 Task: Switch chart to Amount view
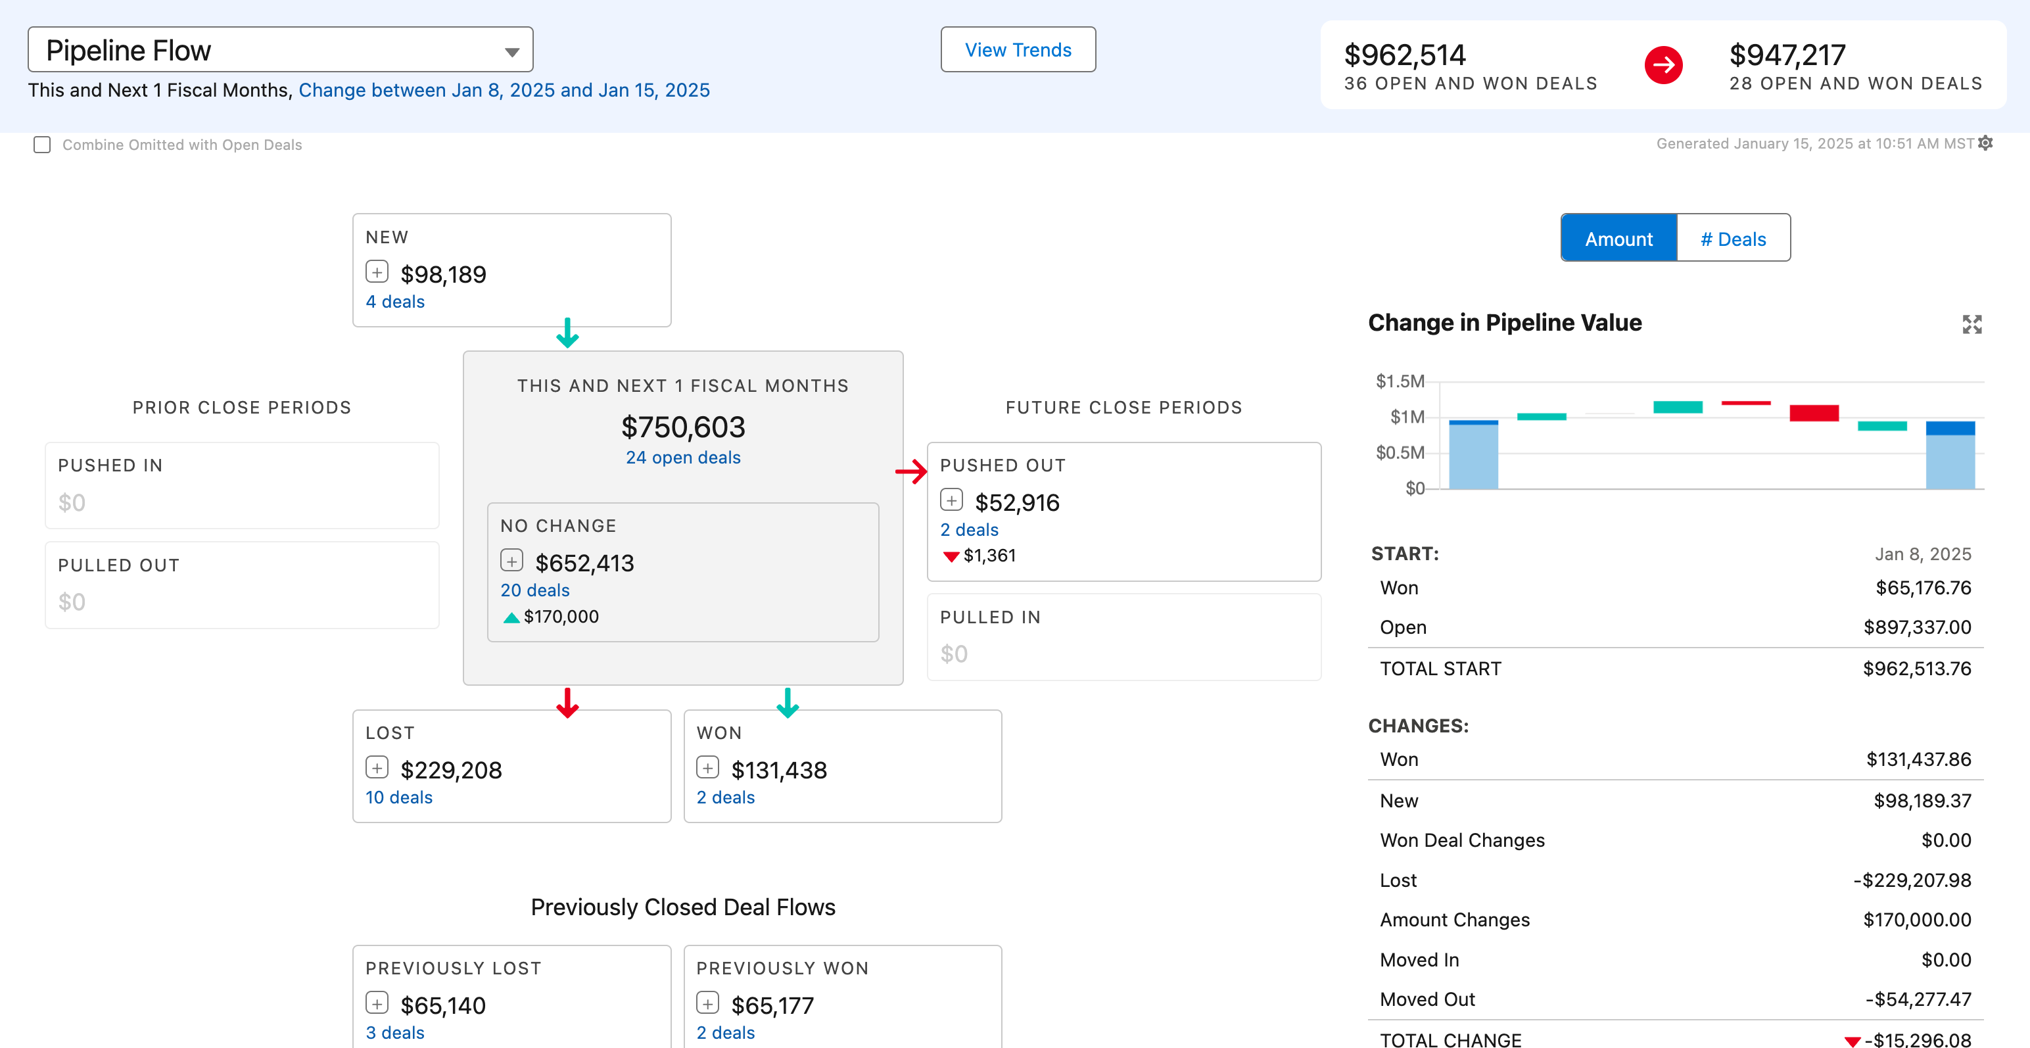coord(1618,239)
